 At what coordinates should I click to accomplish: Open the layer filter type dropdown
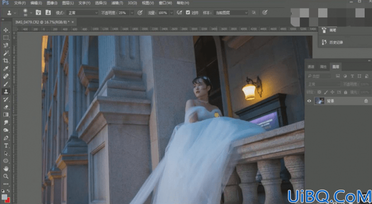click(x=319, y=76)
